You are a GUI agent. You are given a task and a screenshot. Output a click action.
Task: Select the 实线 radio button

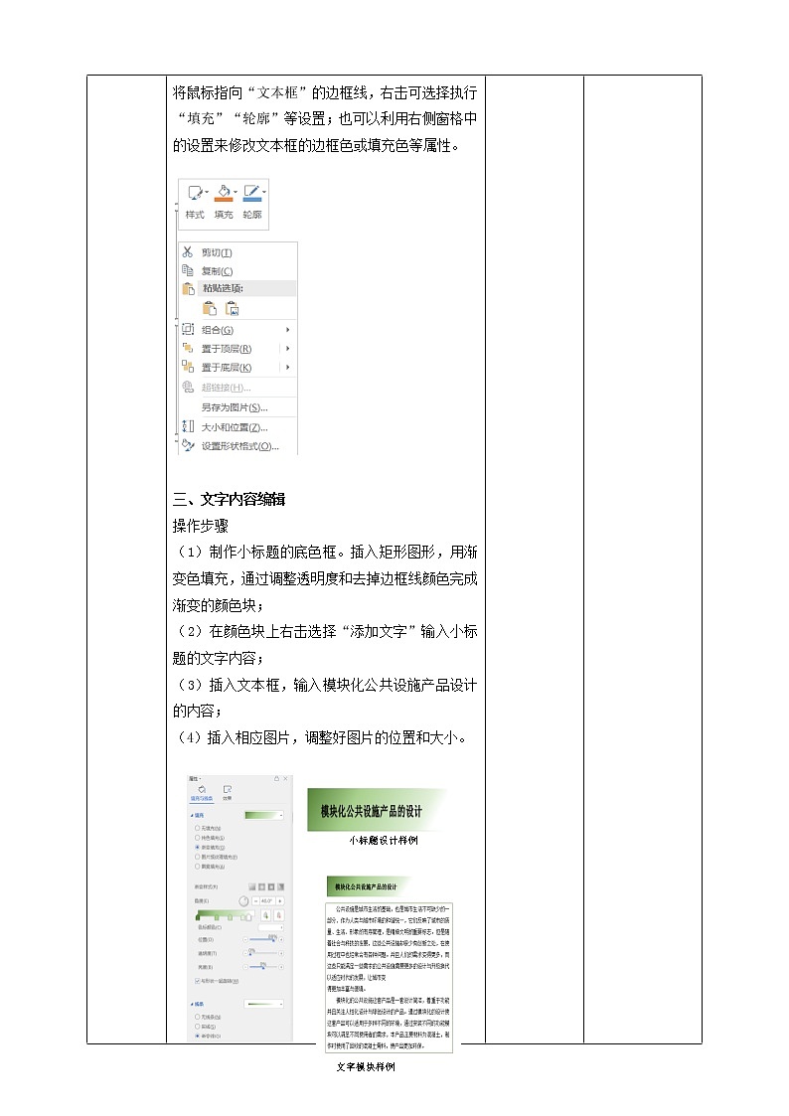click(x=197, y=1027)
